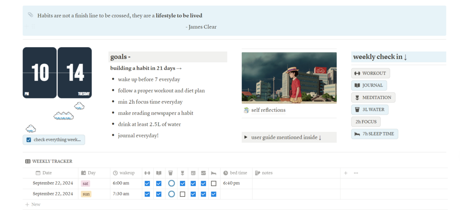Open the notes column header
Image resolution: width=460 pixels, height=210 pixels.
[296, 173]
